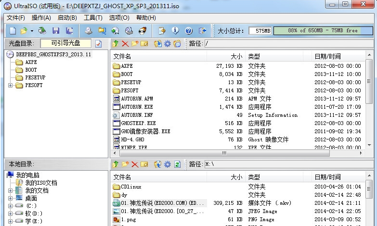
Task: Click the Burn CD/DVD image icon
Action: [x=143, y=31]
